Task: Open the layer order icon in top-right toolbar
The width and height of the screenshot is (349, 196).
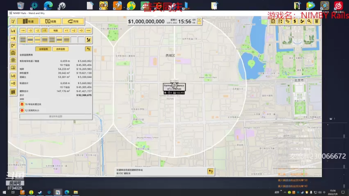Action: (x=280, y=21)
